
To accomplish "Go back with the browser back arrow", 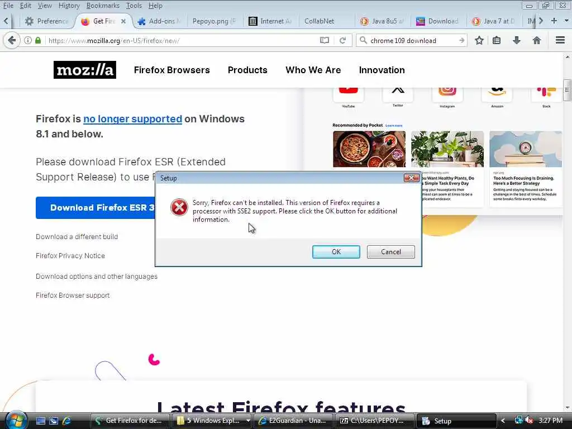I will tap(12, 40).
